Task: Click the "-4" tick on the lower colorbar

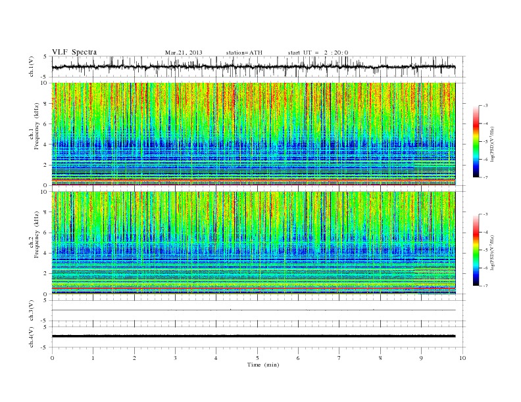Action: (x=485, y=232)
